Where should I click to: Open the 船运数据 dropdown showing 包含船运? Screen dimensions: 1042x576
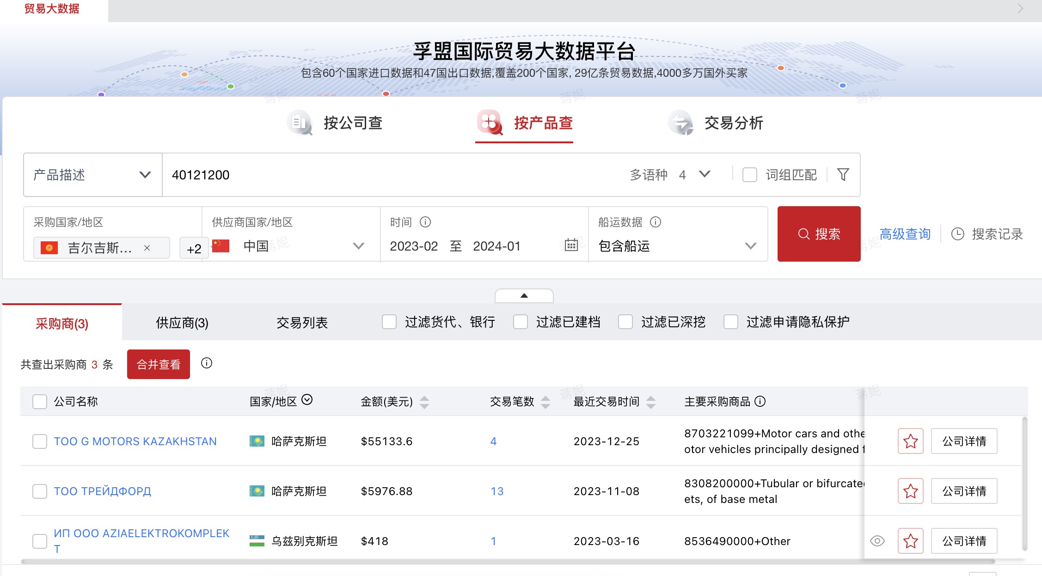pos(749,246)
